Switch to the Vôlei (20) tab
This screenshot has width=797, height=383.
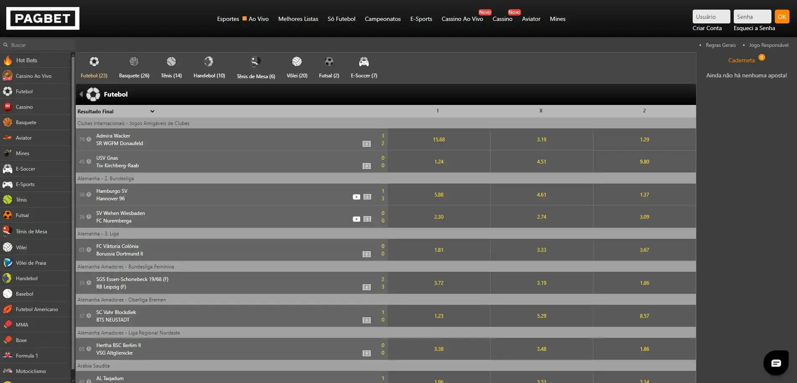[297, 67]
